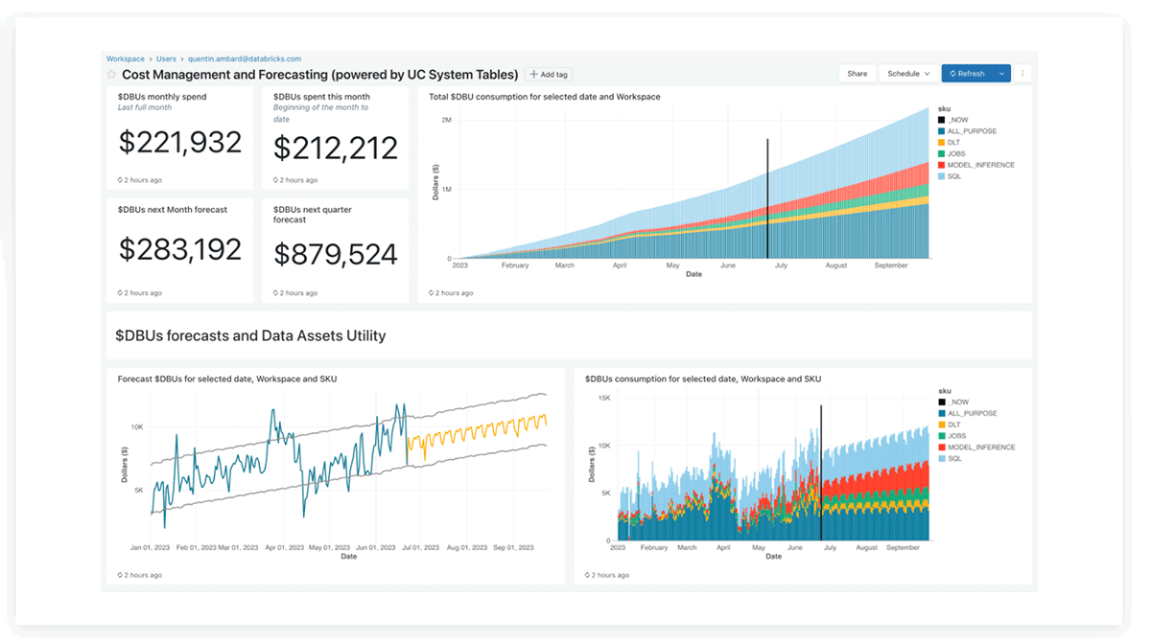Open the quentin.ambard@databricks.com breadcrumb folder
This screenshot has height=643, width=1151.
coord(244,59)
